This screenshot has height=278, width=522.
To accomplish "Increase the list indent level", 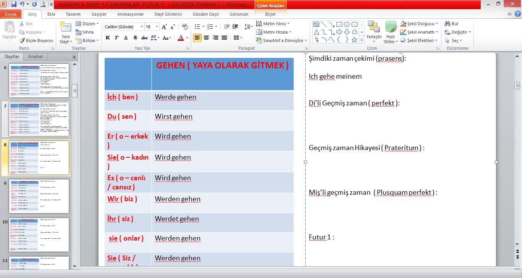I will tap(235, 27).
